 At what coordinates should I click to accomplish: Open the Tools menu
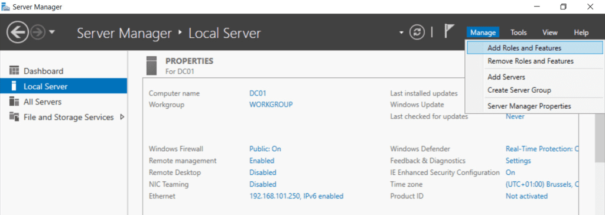point(519,33)
